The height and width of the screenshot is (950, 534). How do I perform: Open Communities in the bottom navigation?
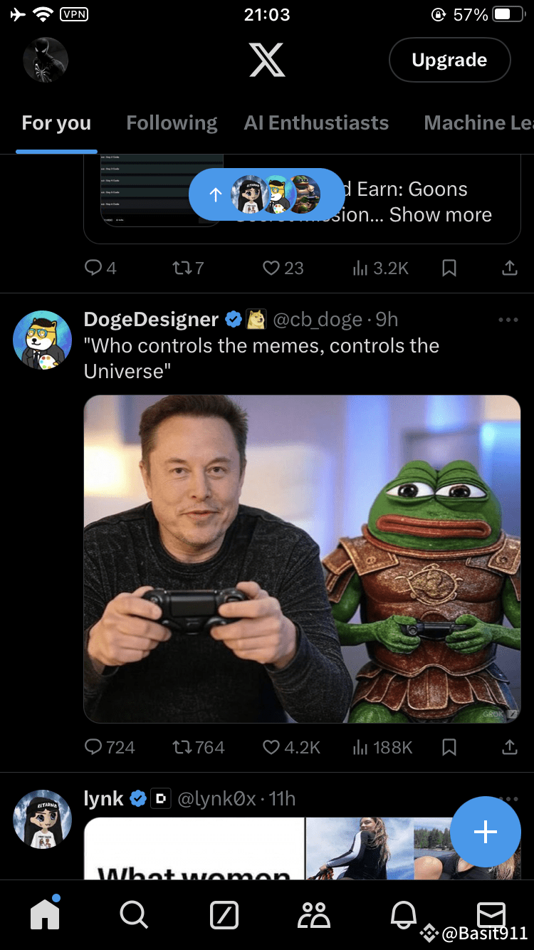click(313, 914)
